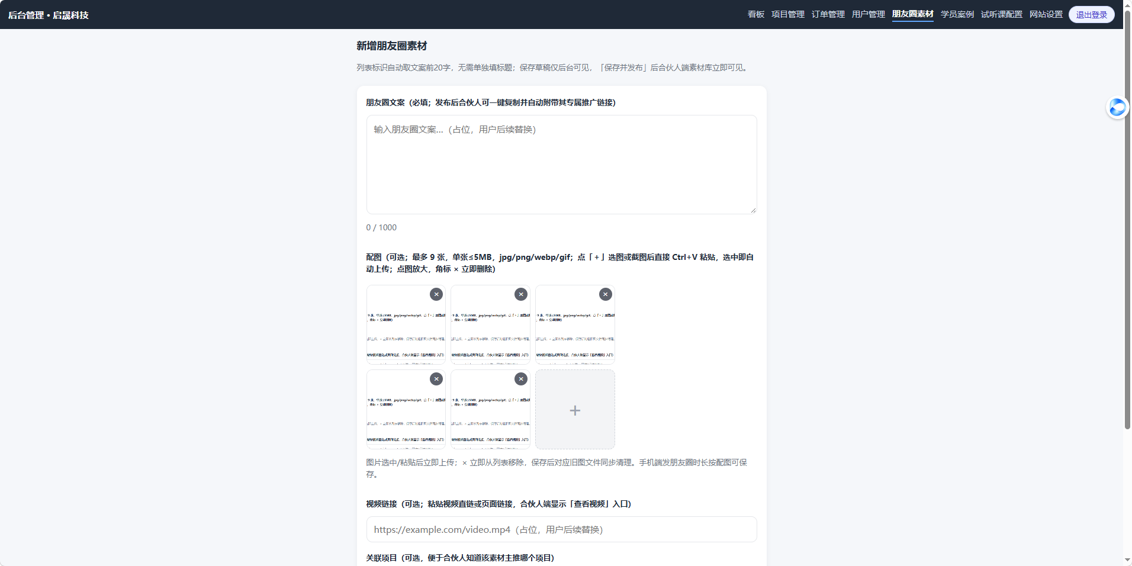Click the page vertical scrollbar thumb

point(1127,219)
